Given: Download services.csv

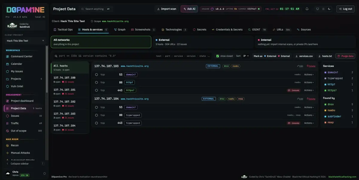Looking at the screenshot, I should pyautogui.click(x=304, y=56).
